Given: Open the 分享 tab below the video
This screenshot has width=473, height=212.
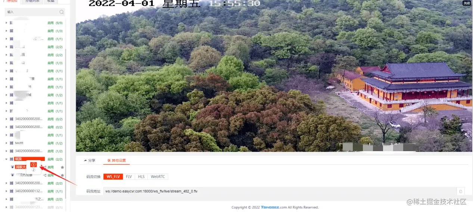Looking at the screenshot, I should coord(90,160).
